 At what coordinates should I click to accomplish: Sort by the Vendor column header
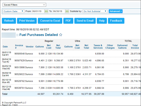point(29,47)
